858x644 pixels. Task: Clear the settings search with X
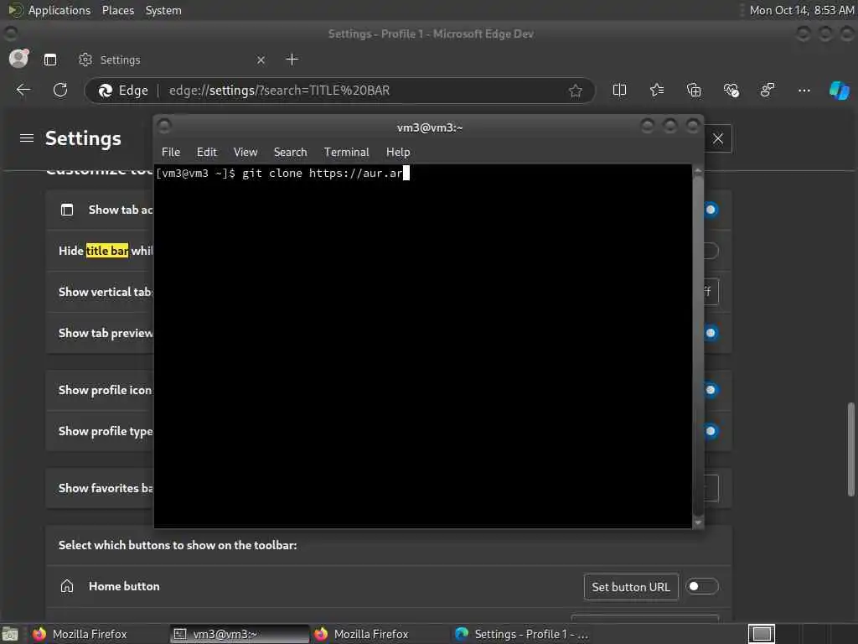tap(718, 138)
